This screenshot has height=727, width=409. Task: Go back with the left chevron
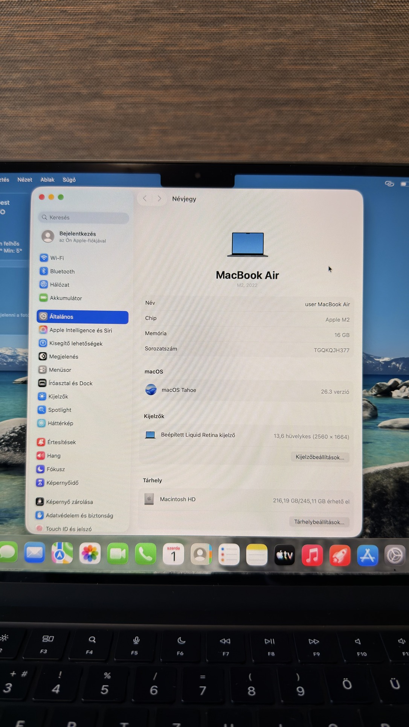(145, 198)
